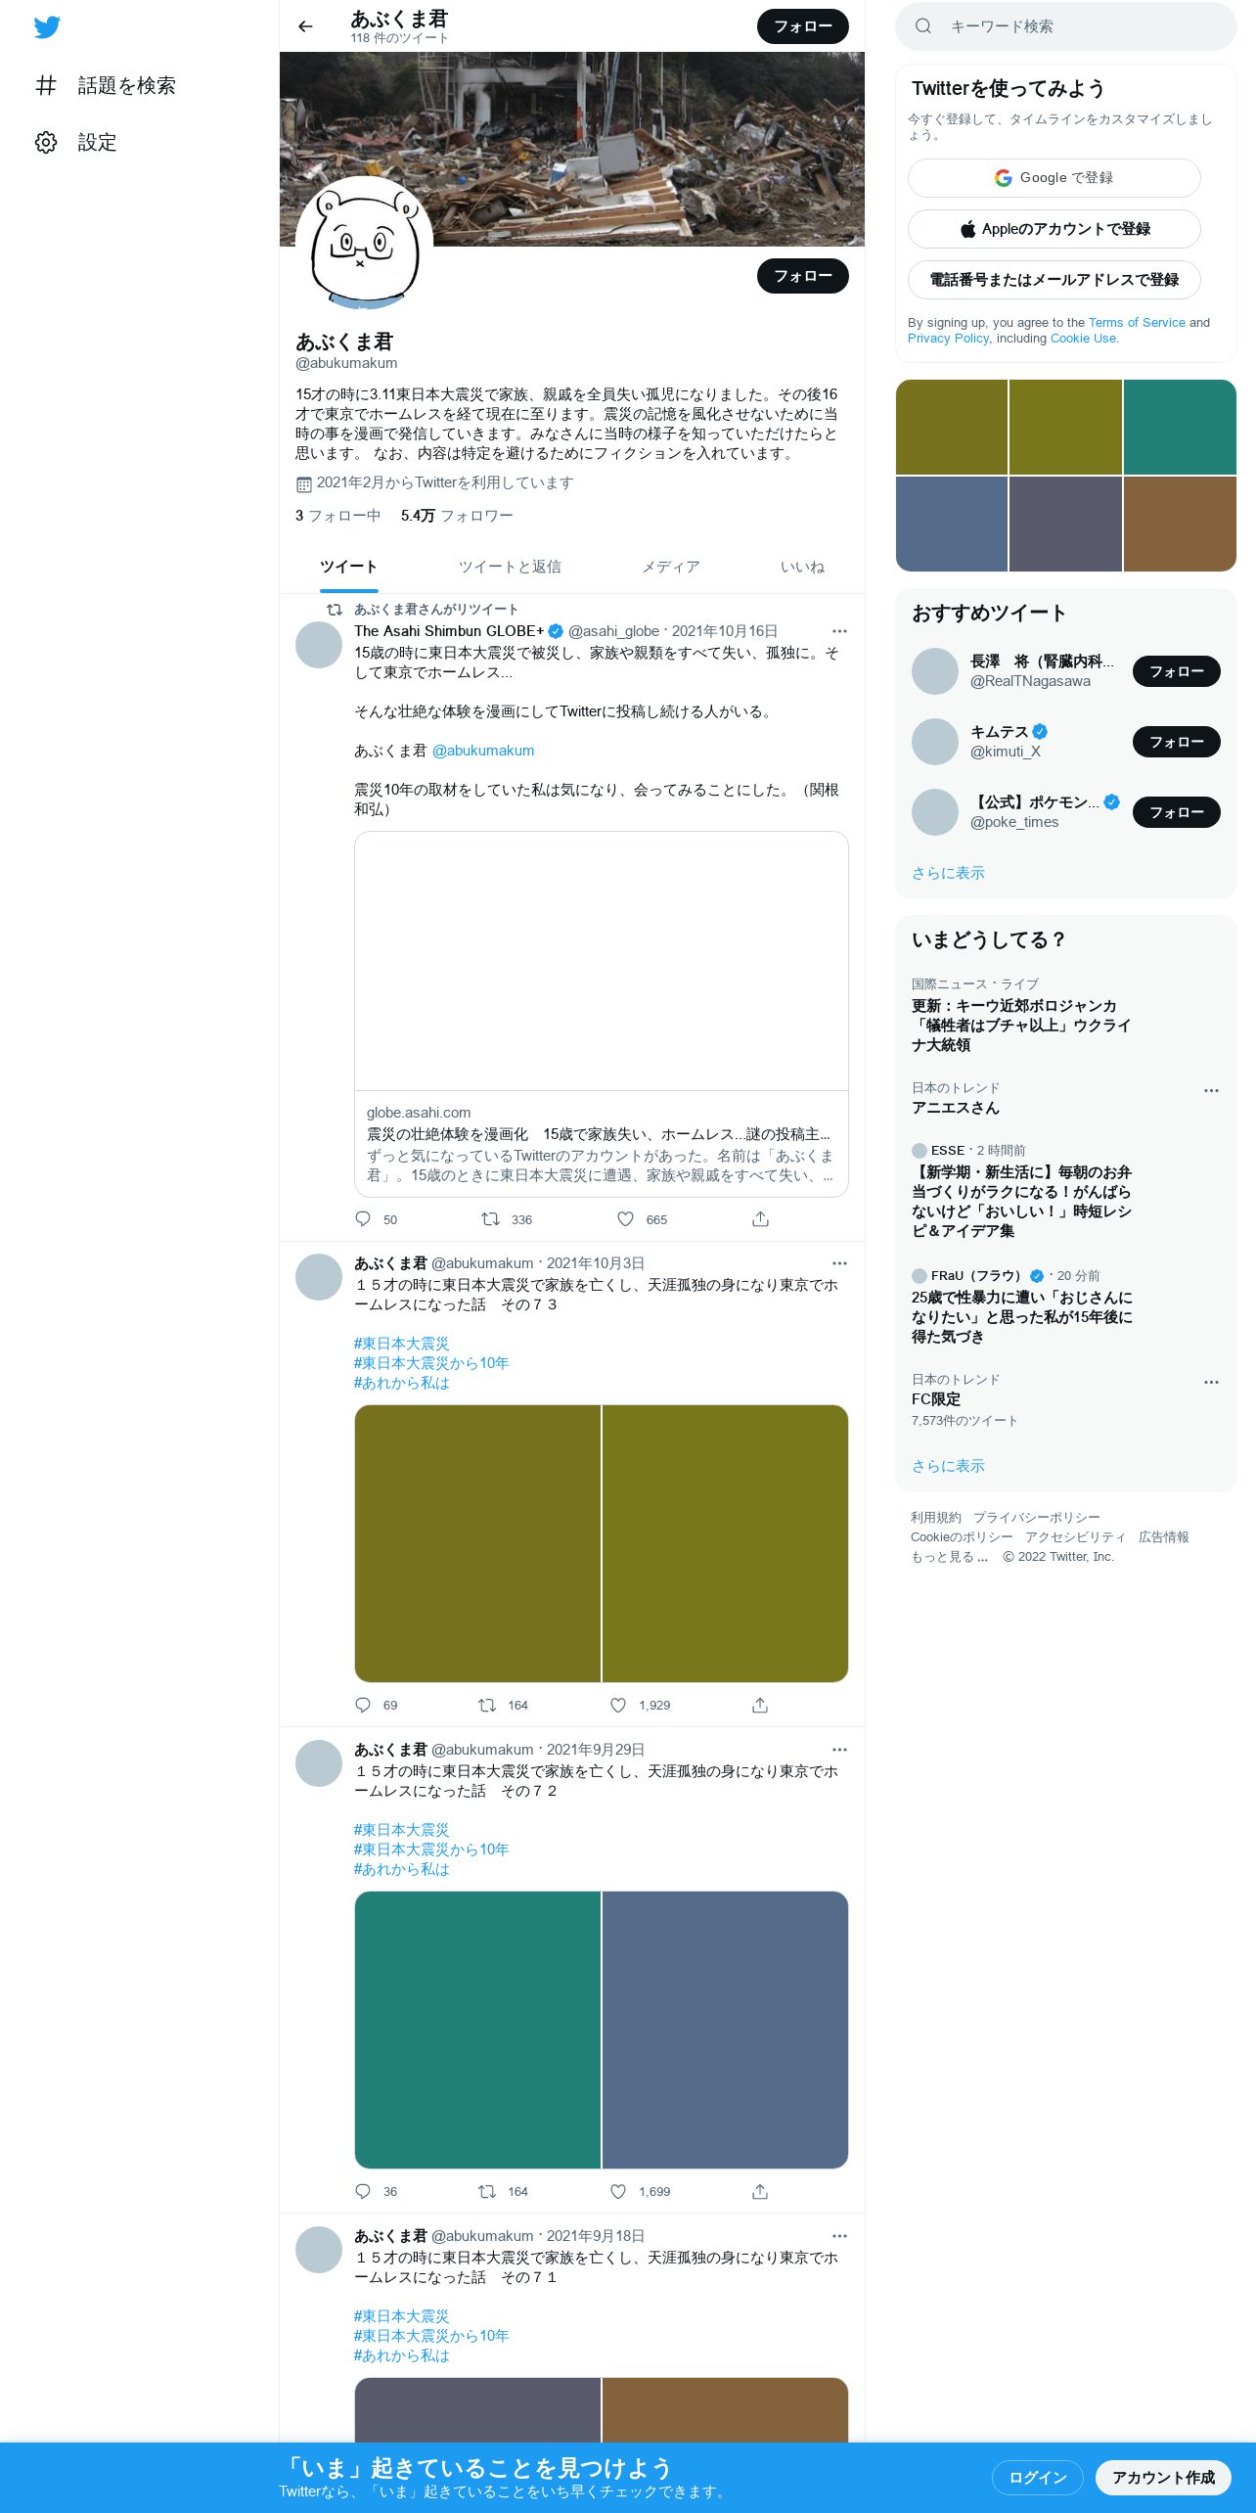Open right olive image of その73 tweet
The height and width of the screenshot is (2513, 1256).
(725, 1543)
